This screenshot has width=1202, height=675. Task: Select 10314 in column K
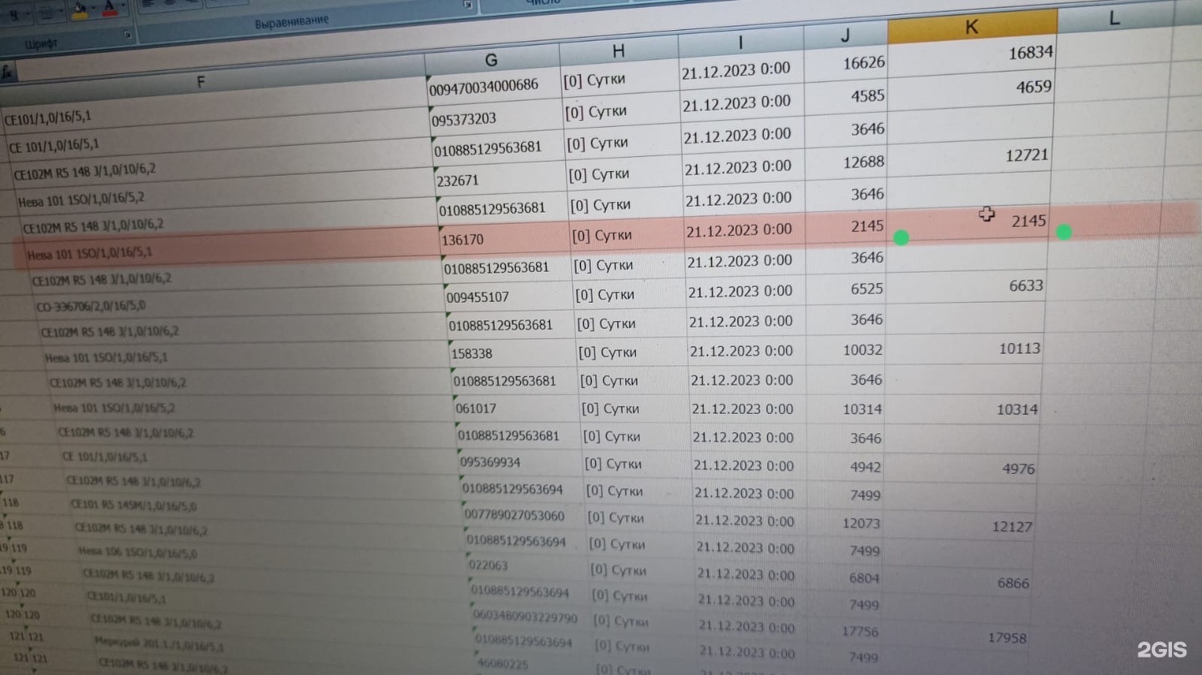963,410
